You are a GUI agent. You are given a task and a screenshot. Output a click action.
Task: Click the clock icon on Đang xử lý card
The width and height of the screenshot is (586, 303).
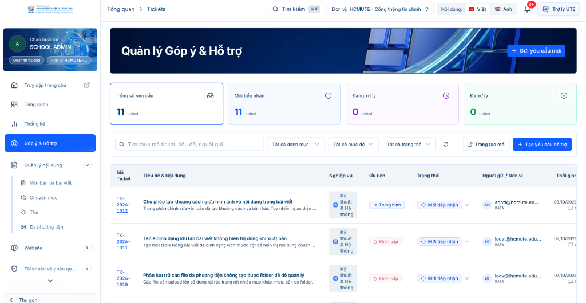point(446,95)
